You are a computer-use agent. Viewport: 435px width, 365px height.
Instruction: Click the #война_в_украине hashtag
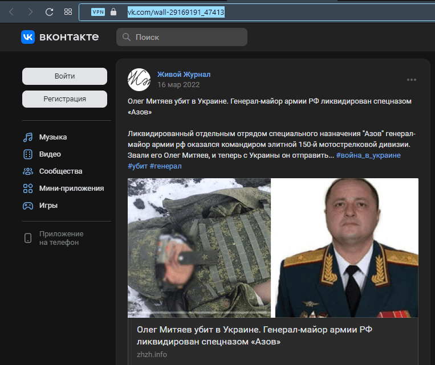coord(368,155)
